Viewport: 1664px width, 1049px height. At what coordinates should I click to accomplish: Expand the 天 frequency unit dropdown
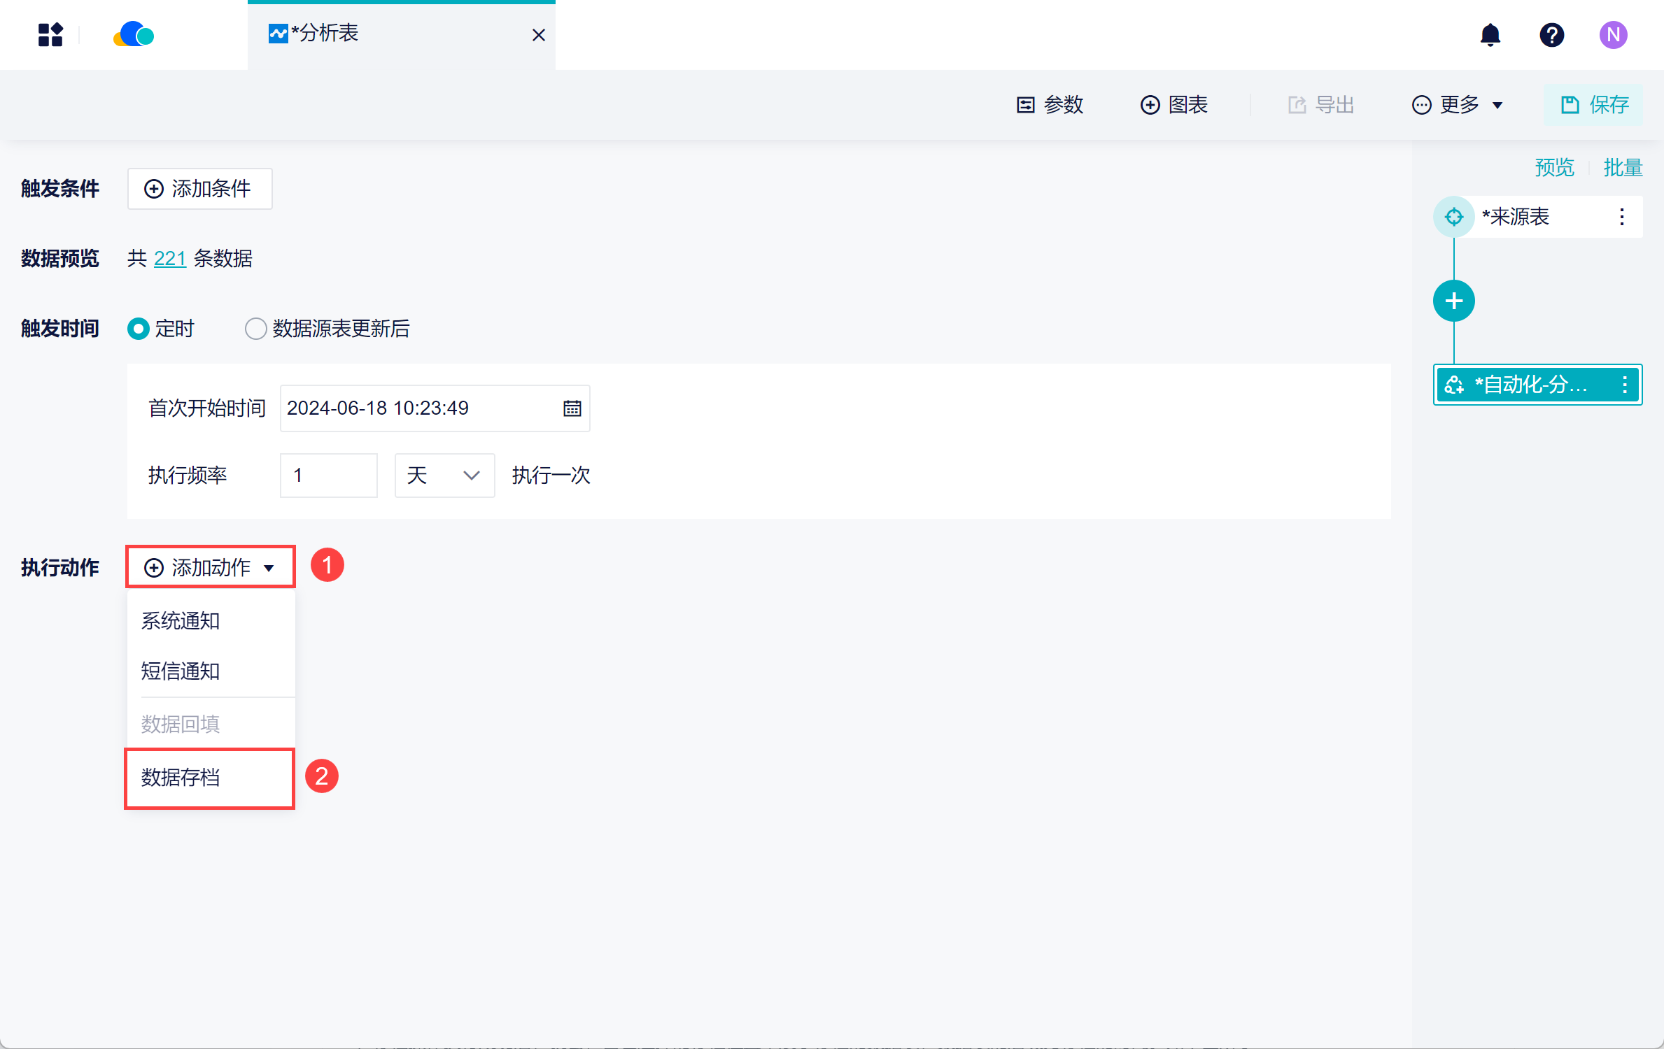pos(444,476)
